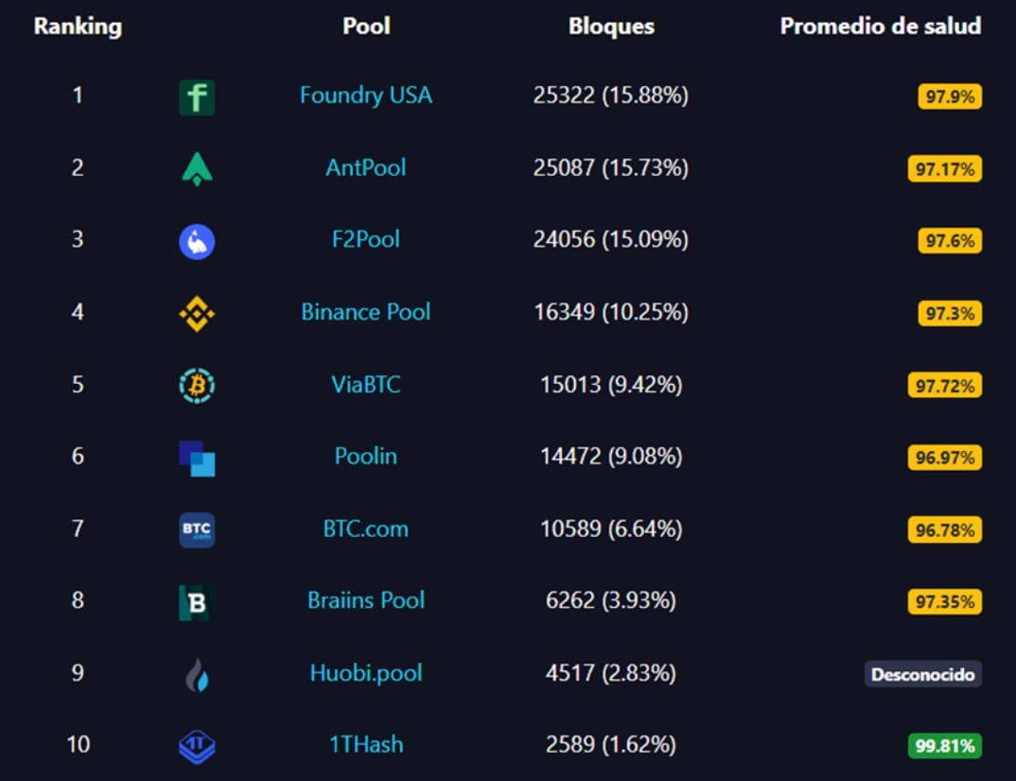Select the AntPool arrow logo
Image resolution: width=1016 pixels, height=781 pixels.
tap(196, 168)
